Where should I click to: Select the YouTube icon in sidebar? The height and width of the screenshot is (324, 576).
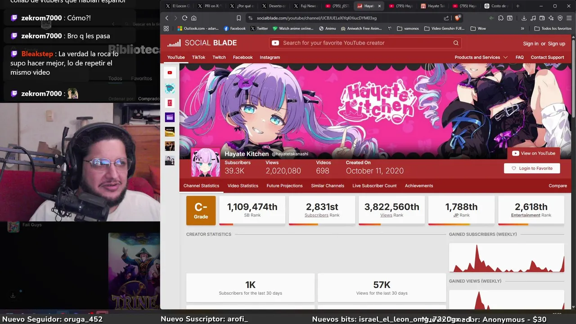170,72
